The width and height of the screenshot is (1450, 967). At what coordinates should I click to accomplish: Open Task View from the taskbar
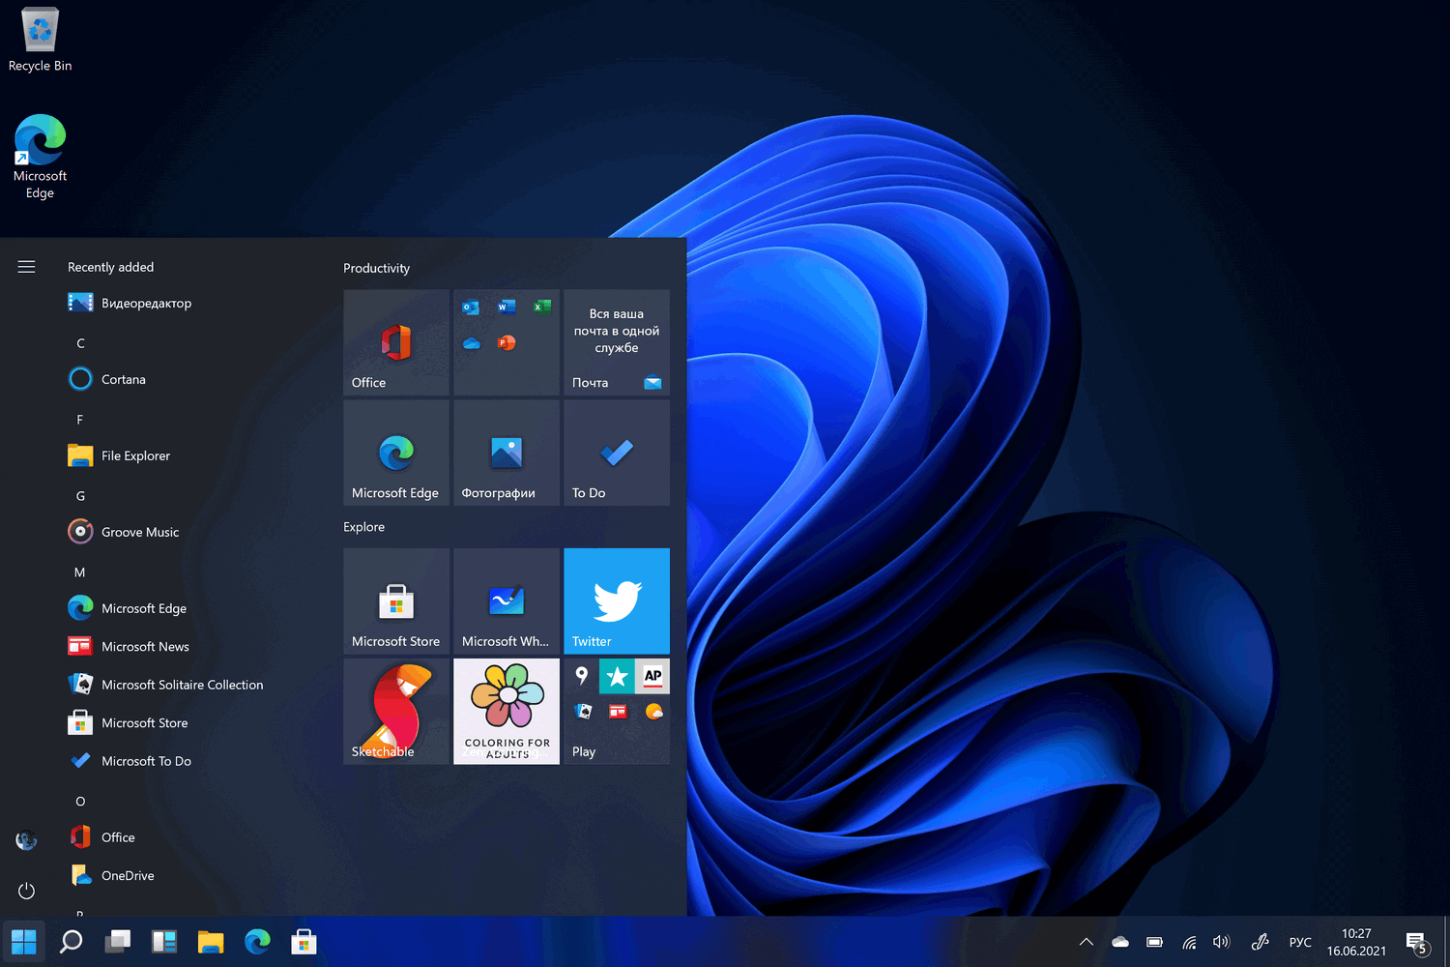pyautogui.click(x=118, y=941)
